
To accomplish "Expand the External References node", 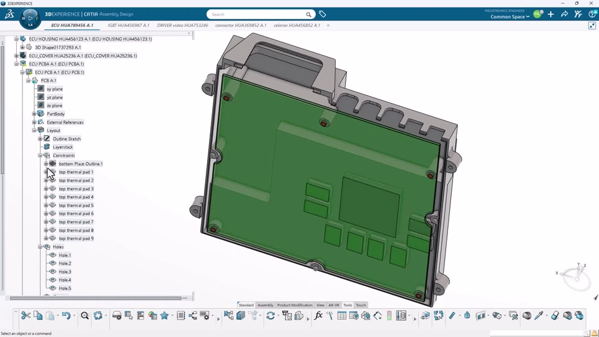I will coord(34,122).
